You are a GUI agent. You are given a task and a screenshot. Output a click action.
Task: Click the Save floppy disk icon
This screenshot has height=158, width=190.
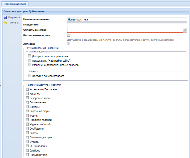click(x=5, y=17)
